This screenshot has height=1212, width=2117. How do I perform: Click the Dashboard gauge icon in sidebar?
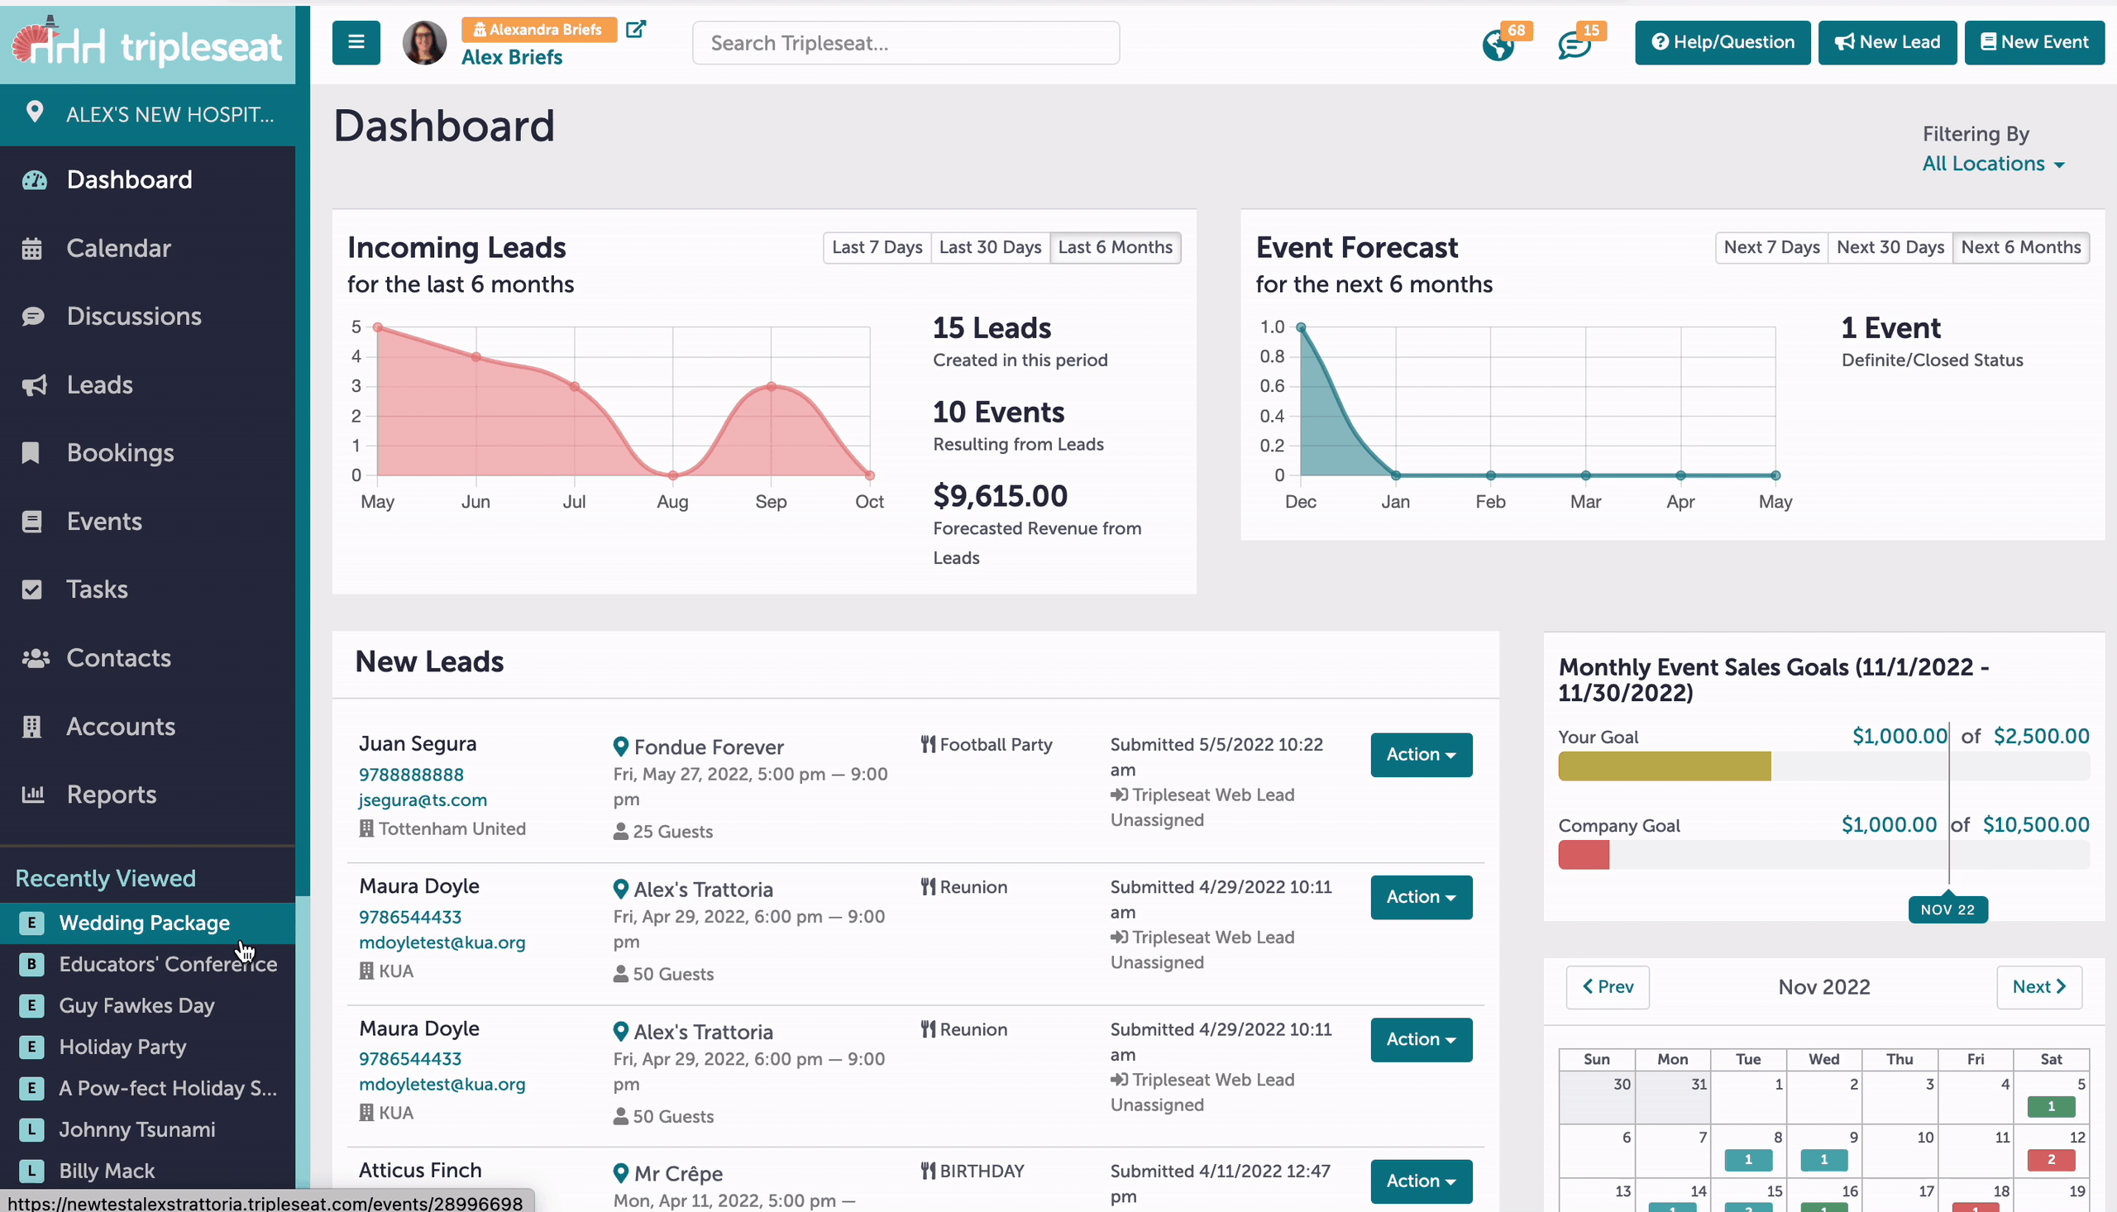34,179
